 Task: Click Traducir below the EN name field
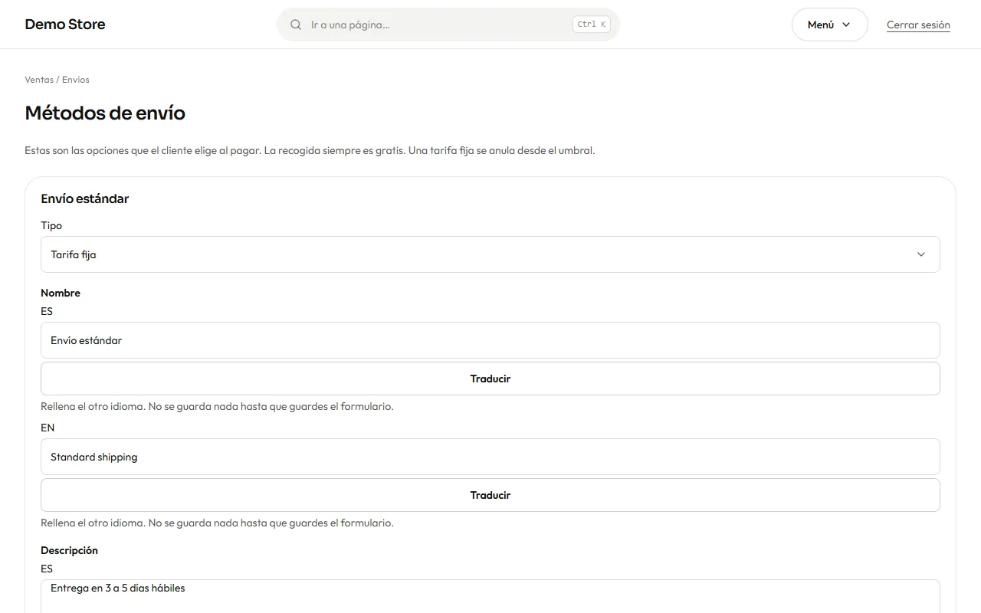point(490,495)
